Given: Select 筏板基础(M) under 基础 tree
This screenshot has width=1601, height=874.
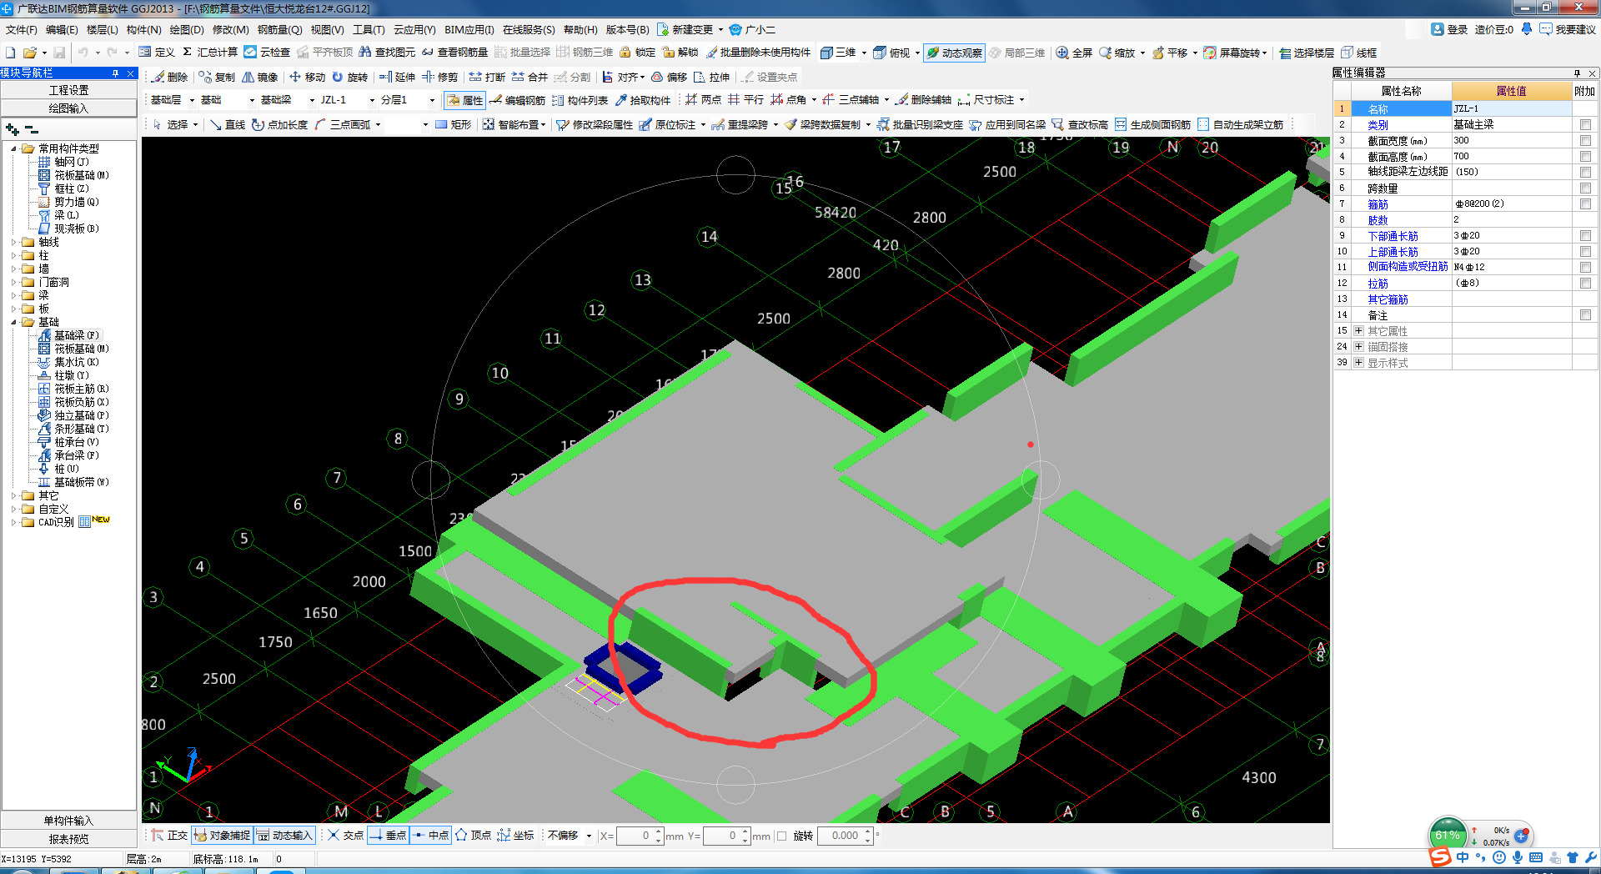Looking at the screenshot, I should point(74,349).
